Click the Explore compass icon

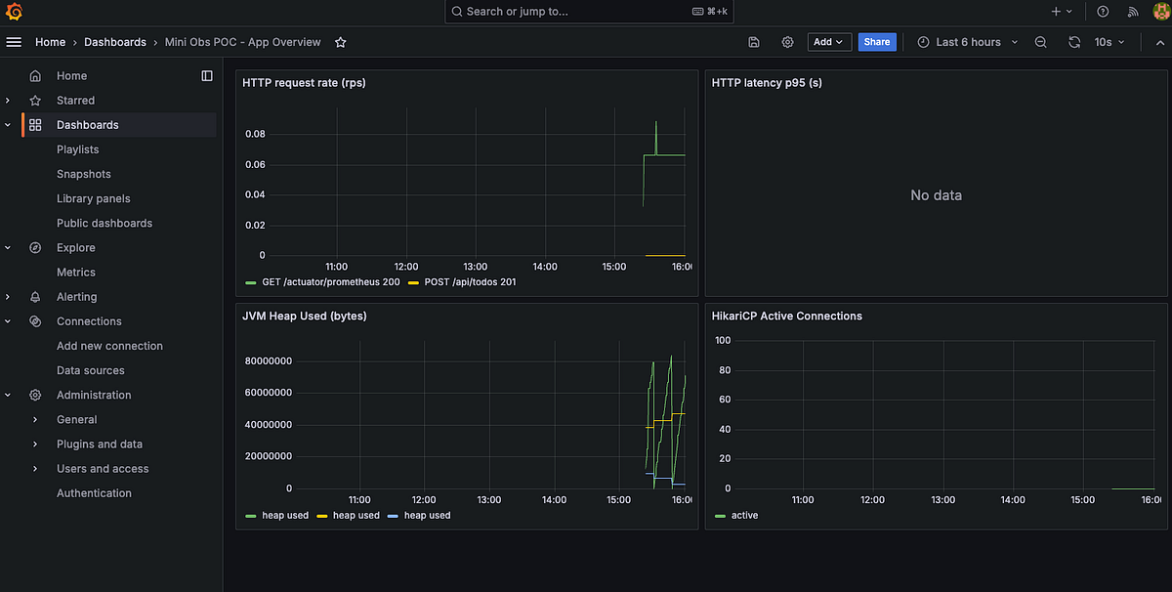35,247
